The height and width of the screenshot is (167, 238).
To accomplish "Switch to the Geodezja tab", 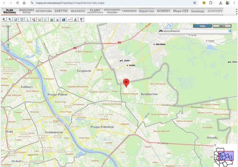I will (198, 11).
